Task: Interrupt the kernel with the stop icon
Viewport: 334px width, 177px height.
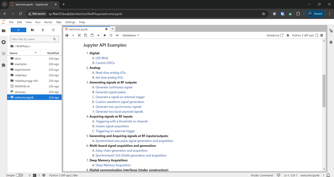Action: (x=104, y=35)
